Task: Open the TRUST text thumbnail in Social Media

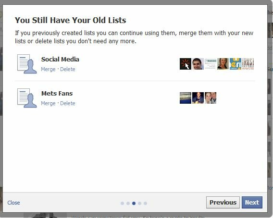Action: (x=248, y=64)
